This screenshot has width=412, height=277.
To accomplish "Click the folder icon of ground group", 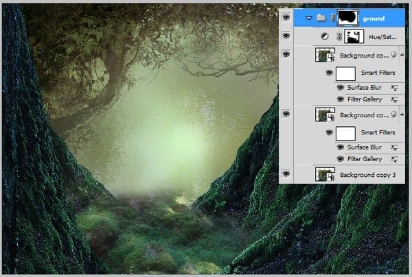I will pos(321,18).
